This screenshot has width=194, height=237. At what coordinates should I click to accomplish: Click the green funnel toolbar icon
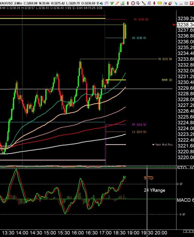[112, 3]
